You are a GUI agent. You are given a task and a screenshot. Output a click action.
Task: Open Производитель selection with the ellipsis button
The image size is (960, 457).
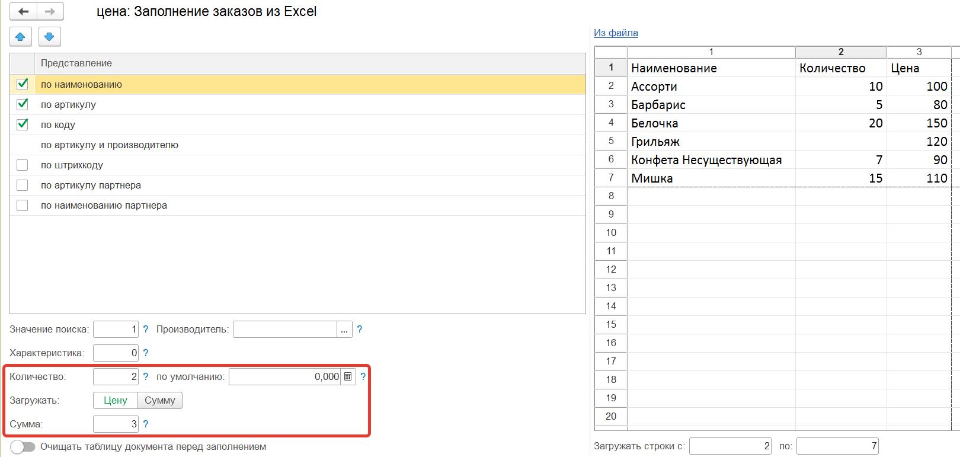[344, 330]
